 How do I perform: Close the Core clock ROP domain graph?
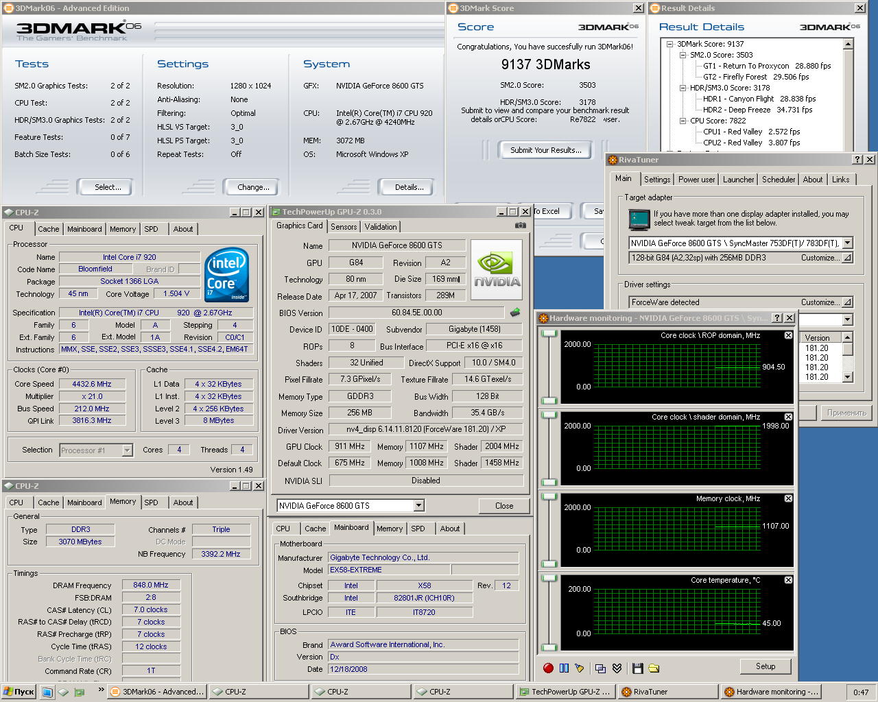click(788, 335)
